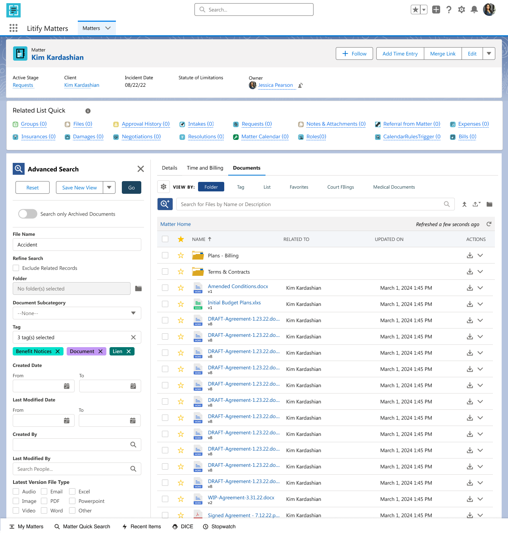Open the App Launcher grid icon
This screenshot has width=508, height=533.
pos(13,28)
